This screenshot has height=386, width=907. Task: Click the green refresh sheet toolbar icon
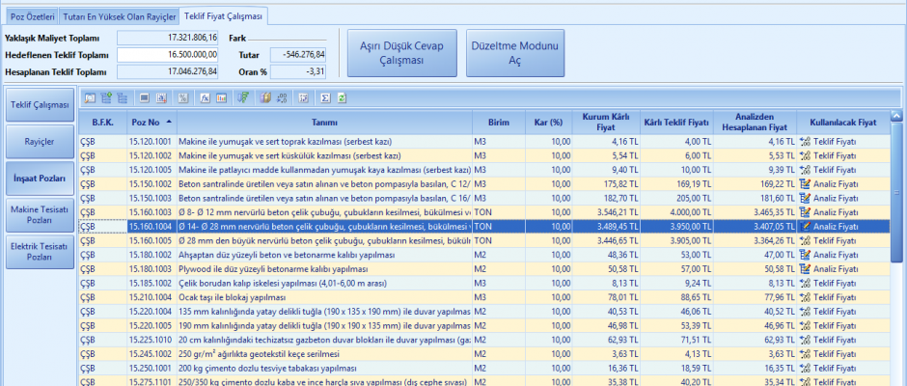pos(342,97)
